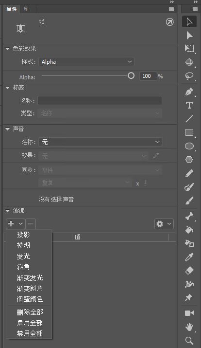Collapse the 色彩效果 section
This screenshot has height=348, width=201.
(8, 49)
